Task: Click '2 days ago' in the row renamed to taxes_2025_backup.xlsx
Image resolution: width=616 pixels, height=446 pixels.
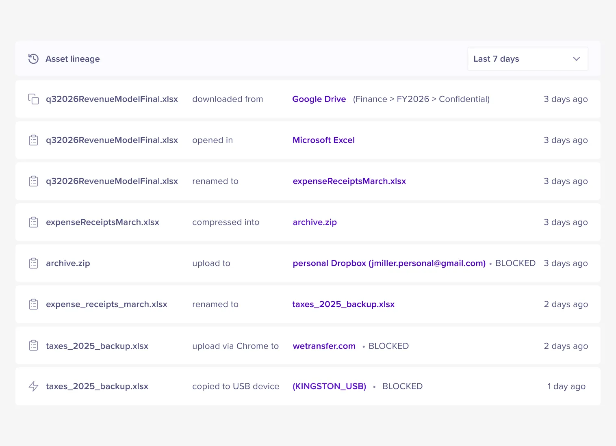Action: pos(566,304)
